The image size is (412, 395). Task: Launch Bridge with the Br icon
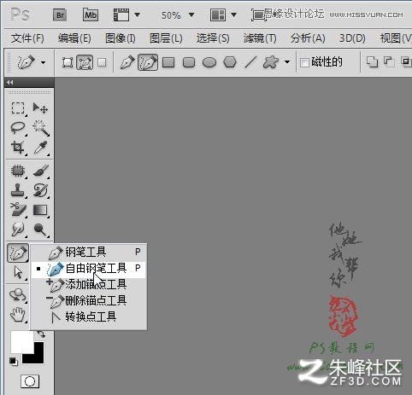tap(60, 15)
